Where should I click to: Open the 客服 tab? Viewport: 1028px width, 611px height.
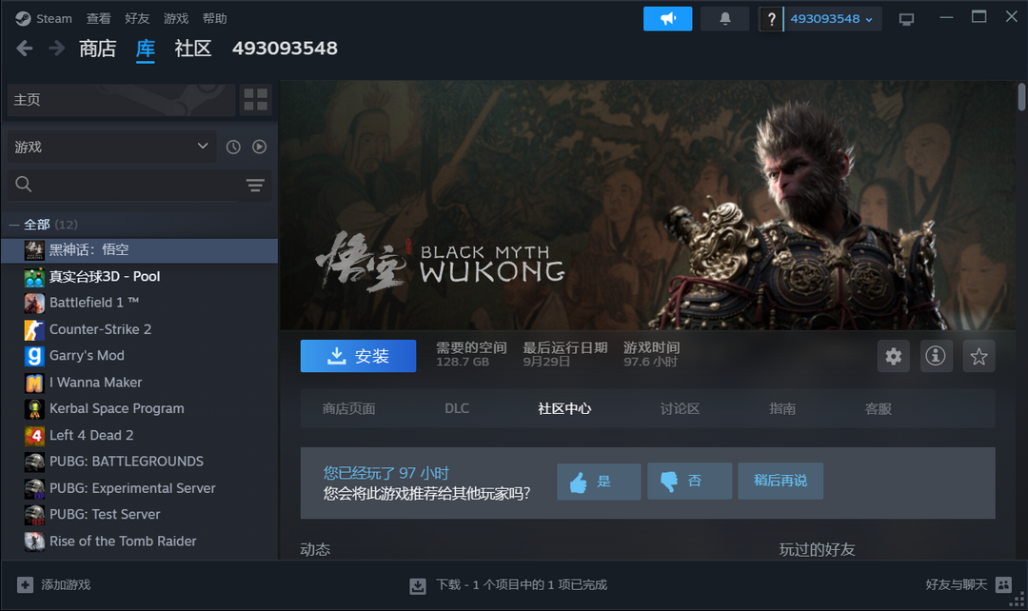click(x=878, y=408)
